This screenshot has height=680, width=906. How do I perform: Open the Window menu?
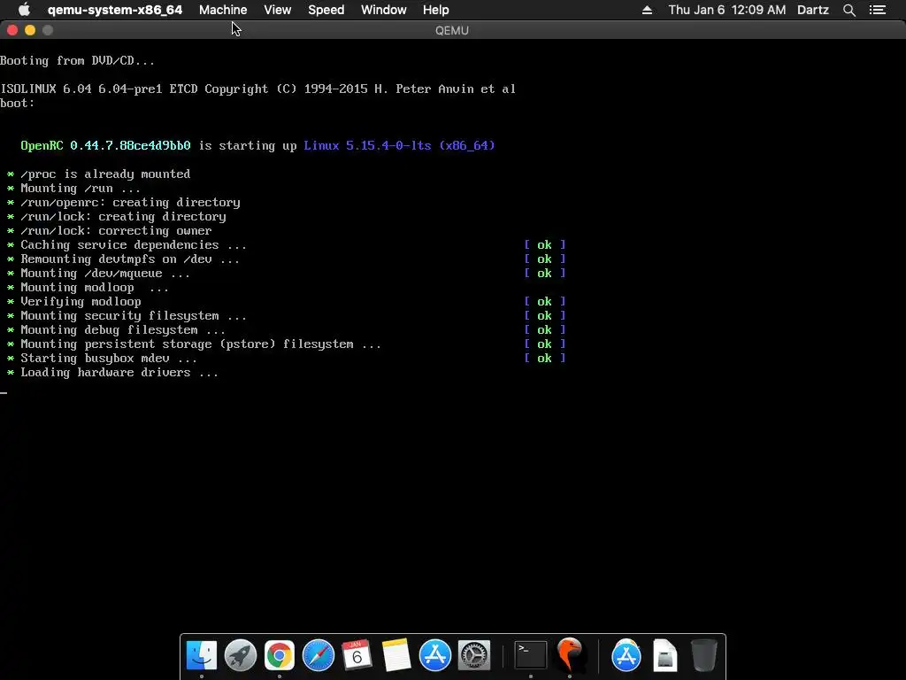click(x=384, y=10)
